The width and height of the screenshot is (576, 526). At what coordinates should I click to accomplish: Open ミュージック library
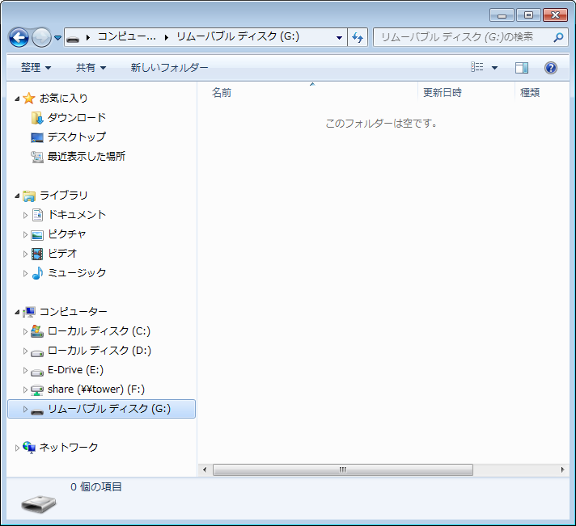pyautogui.click(x=77, y=273)
